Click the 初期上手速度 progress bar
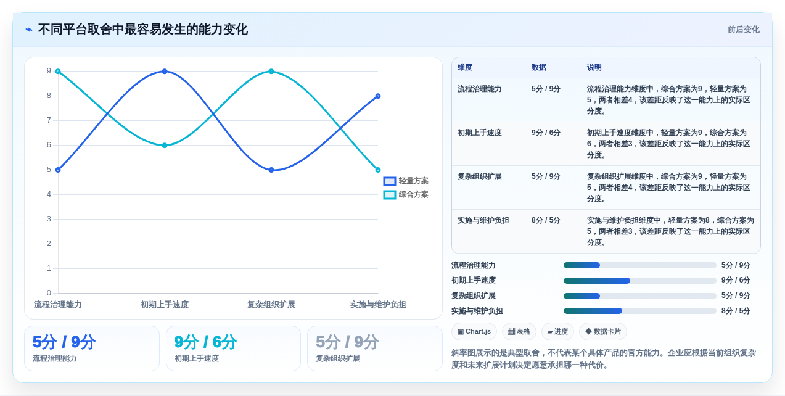785x396 pixels. click(x=640, y=281)
